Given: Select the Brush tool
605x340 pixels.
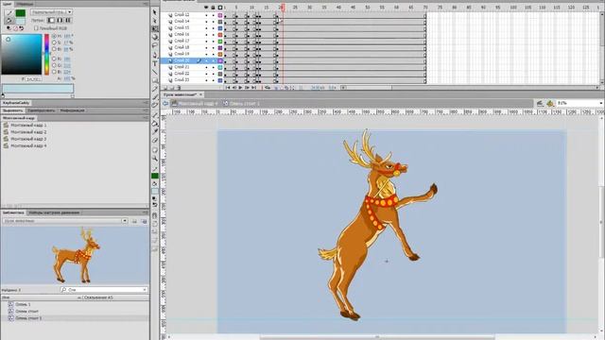Looking at the screenshot, I should 155,97.
